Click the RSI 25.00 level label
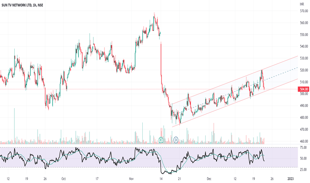The height and width of the screenshot is (183, 310). 303,170
